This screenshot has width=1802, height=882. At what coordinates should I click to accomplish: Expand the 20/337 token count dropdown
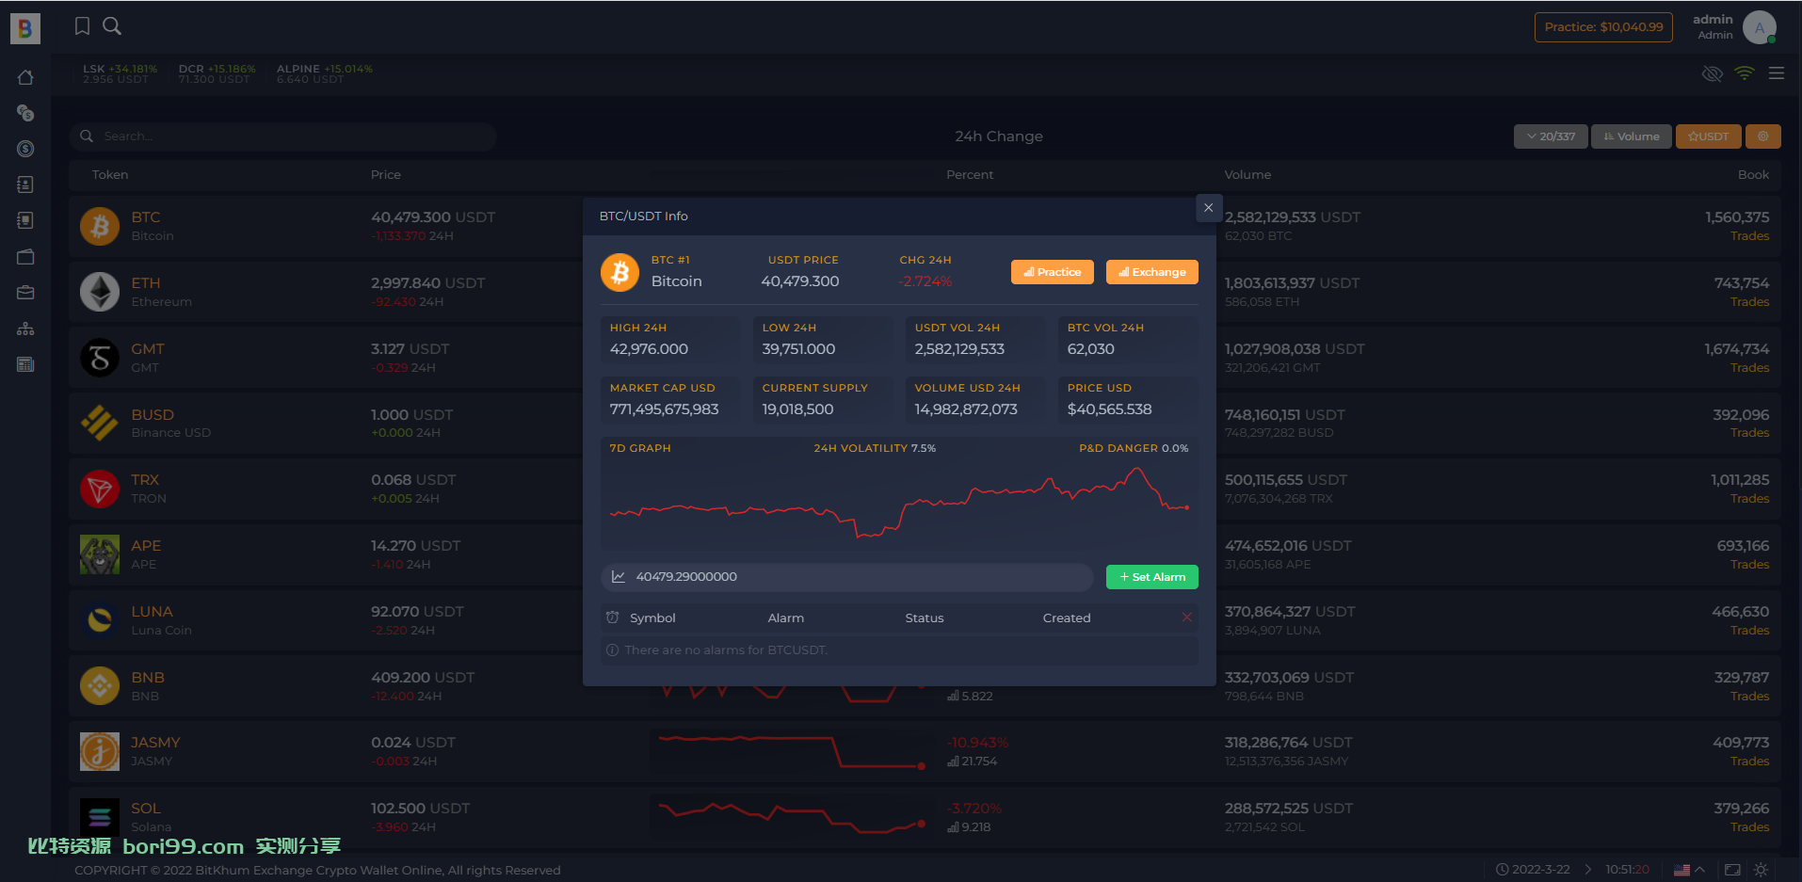(x=1551, y=136)
